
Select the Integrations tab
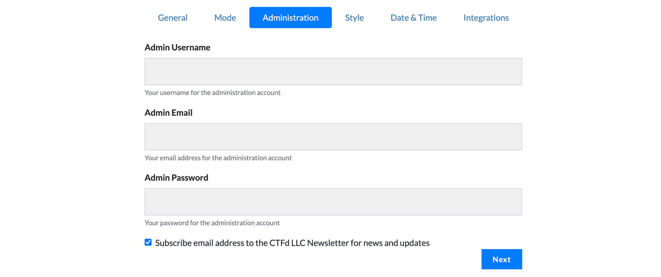pos(486,17)
